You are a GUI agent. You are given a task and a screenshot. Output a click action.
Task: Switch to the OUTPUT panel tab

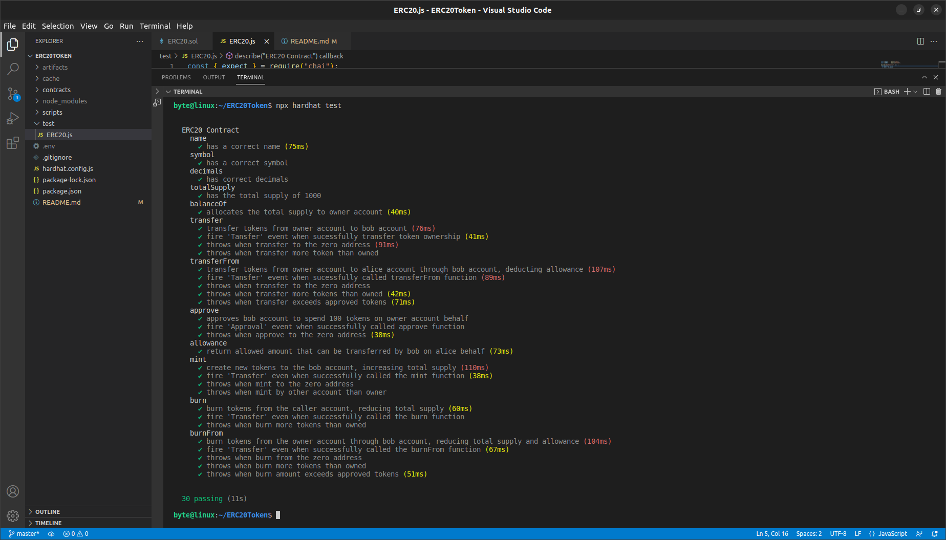214,77
